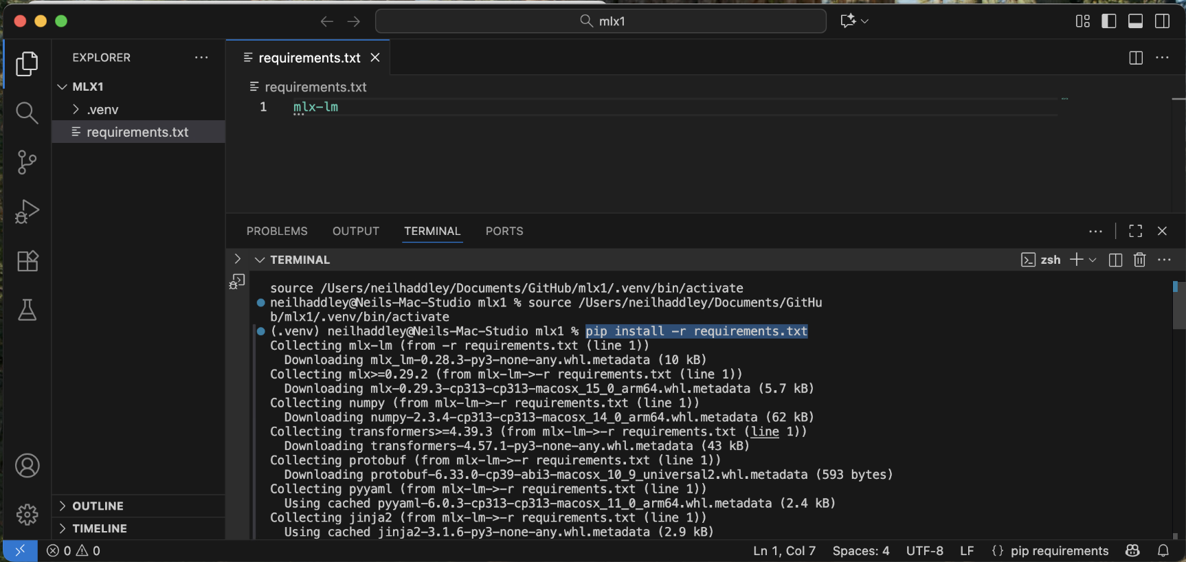Click the UTF-8 encoding indicator

(924, 551)
